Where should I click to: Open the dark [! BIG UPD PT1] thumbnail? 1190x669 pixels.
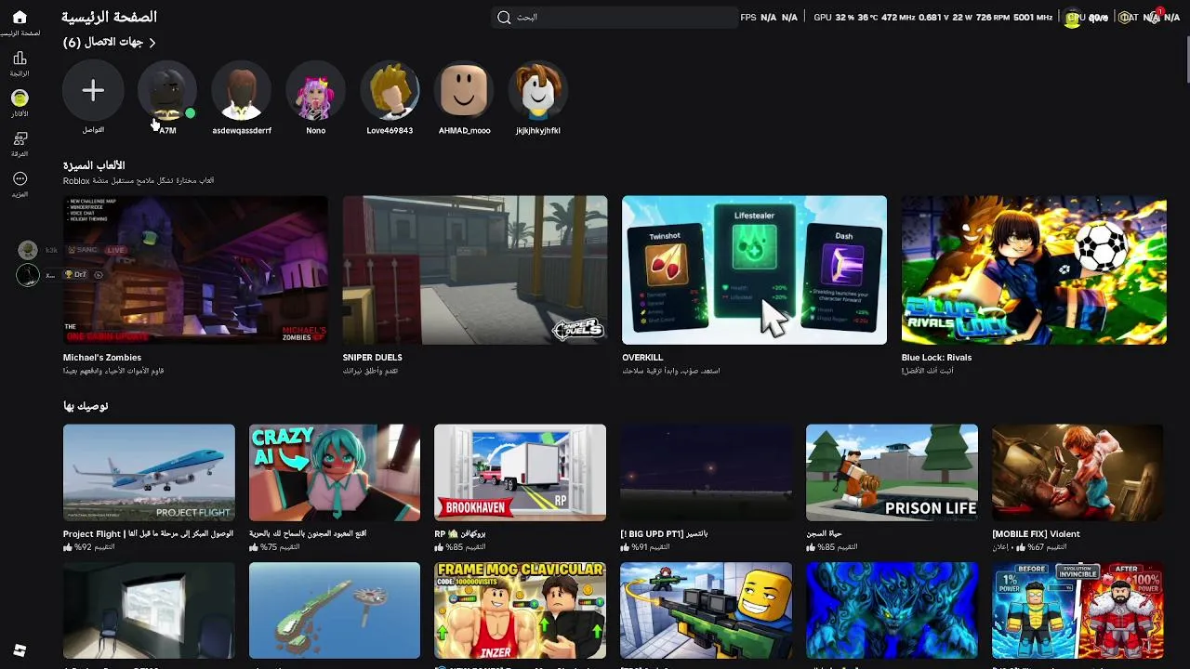pyautogui.click(x=706, y=473)
